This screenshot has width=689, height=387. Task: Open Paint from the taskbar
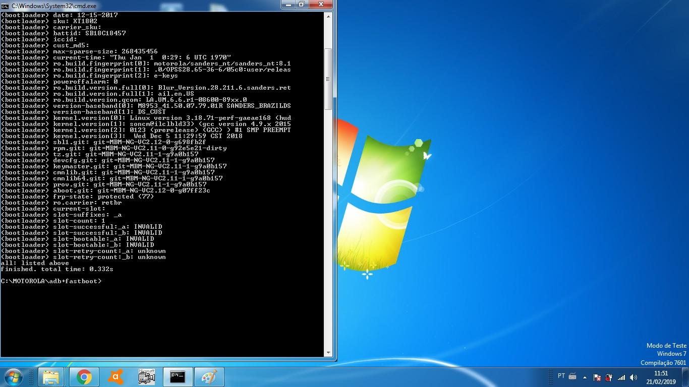[209, 377]
